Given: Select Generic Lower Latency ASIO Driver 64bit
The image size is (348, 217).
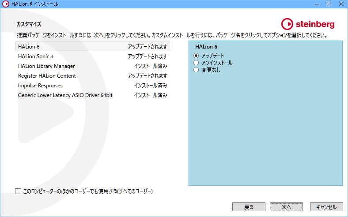Looking at the screenshot, I should [x=93, y=95].
